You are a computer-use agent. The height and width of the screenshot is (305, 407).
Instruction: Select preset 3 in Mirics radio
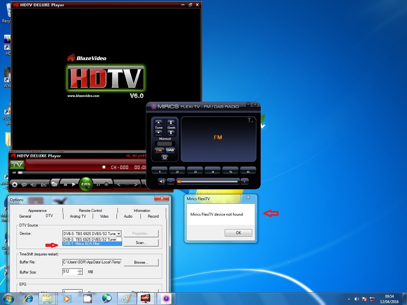[x=195, y=172]
